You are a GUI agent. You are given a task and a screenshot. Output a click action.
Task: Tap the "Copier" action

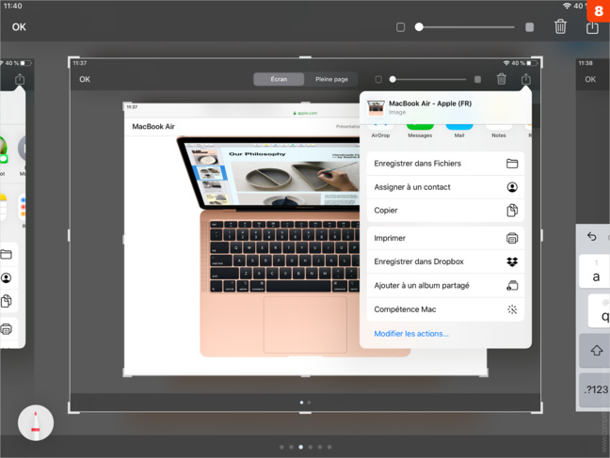444,211
